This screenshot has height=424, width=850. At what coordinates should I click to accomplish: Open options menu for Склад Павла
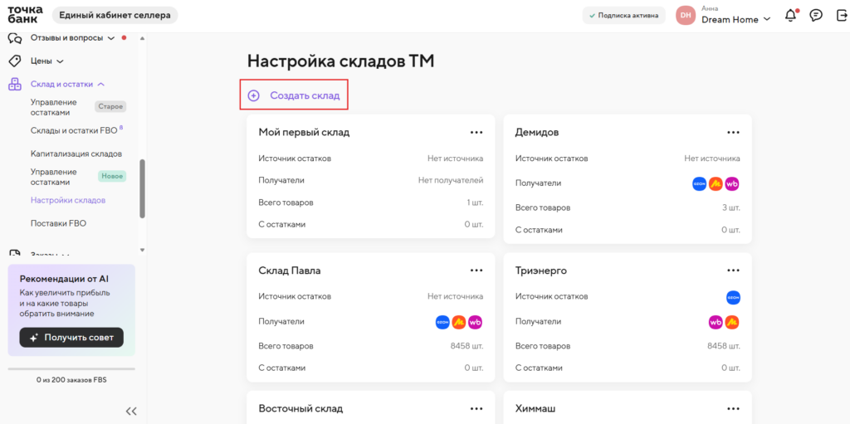[476, 270]
